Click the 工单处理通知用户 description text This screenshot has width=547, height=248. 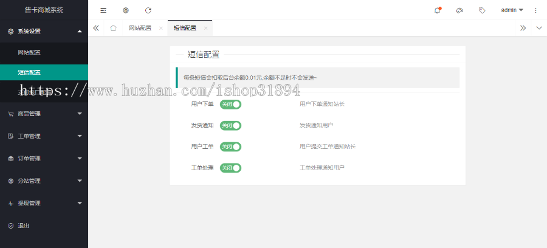pyautogui.click(x=322, y=168)
